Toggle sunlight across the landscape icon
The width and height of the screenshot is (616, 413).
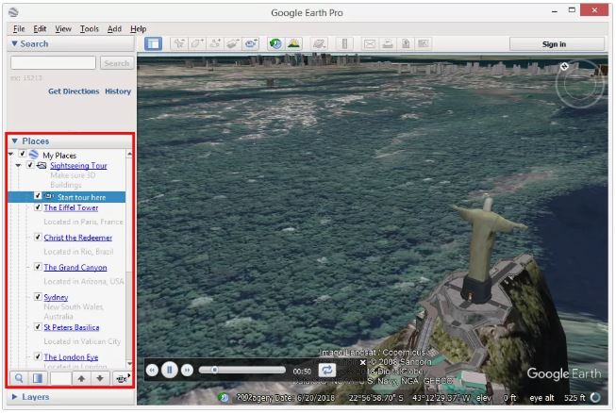(294, 43)
